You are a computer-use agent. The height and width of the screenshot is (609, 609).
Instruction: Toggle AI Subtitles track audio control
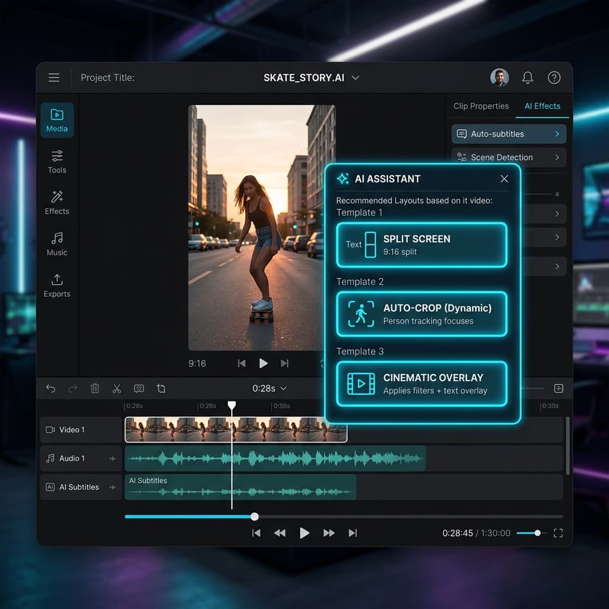click(x=112, y=487)
